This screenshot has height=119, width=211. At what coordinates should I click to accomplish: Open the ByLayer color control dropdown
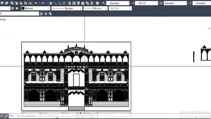(36, 8)
